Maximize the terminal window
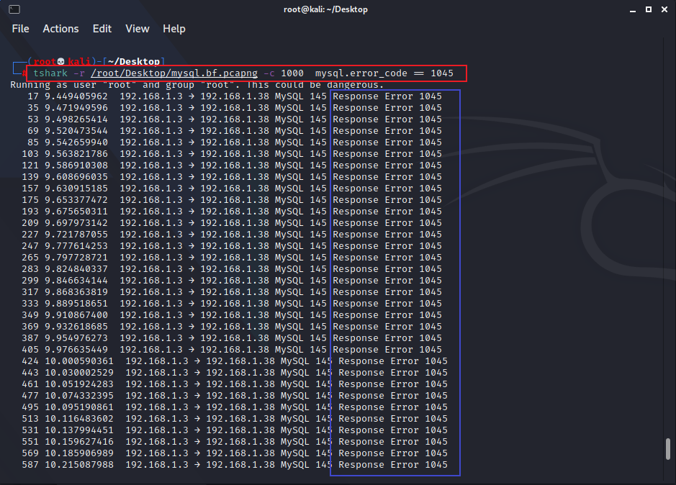This screenshot has width=676, height=485. [x=648, y=9]
